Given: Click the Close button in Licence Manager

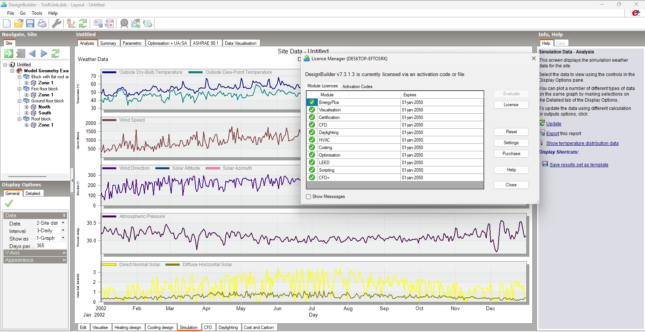Looking at the screenshot, I should click(x=511, y=185).
